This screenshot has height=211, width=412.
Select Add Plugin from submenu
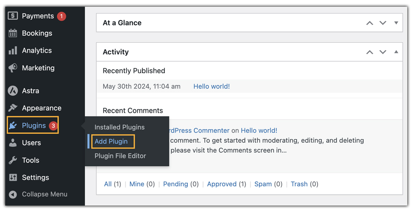[x=111, y=141]
